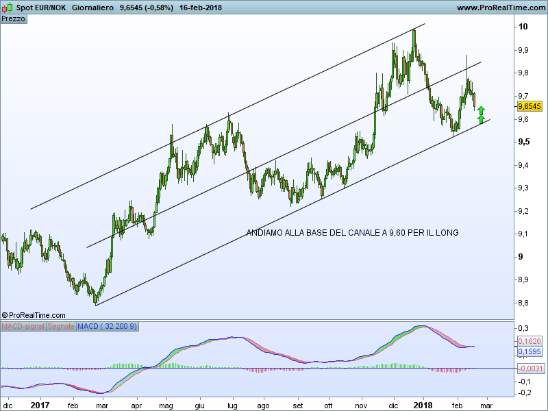The width and height of the screenshot is (548, 411).
Task: Click the 0,1626 MACD value tag
Action: tap(529, 340)
